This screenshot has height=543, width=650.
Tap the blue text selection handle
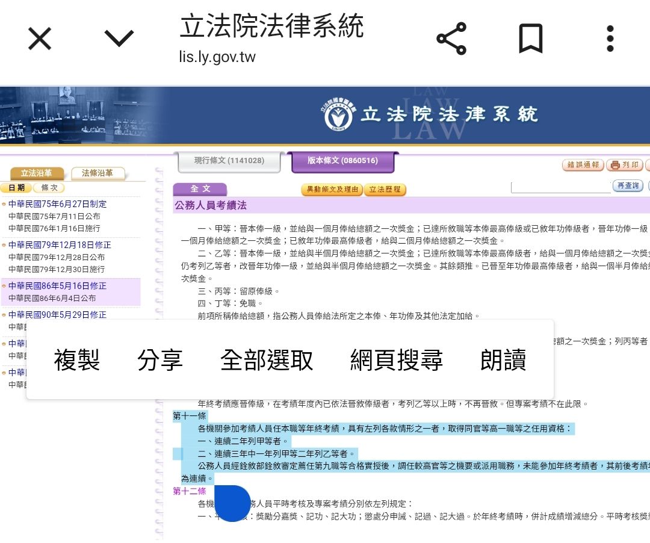coord(232,503)
